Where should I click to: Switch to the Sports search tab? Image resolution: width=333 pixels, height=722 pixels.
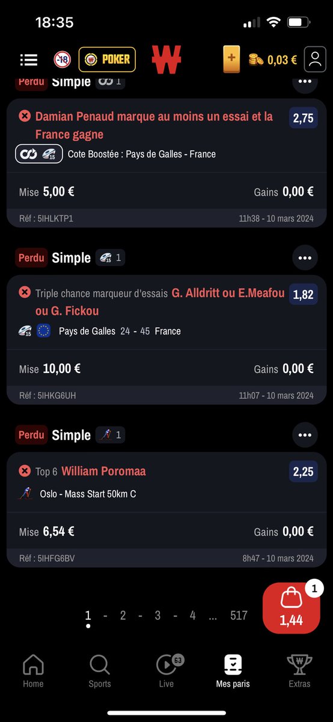pos(100,671)
